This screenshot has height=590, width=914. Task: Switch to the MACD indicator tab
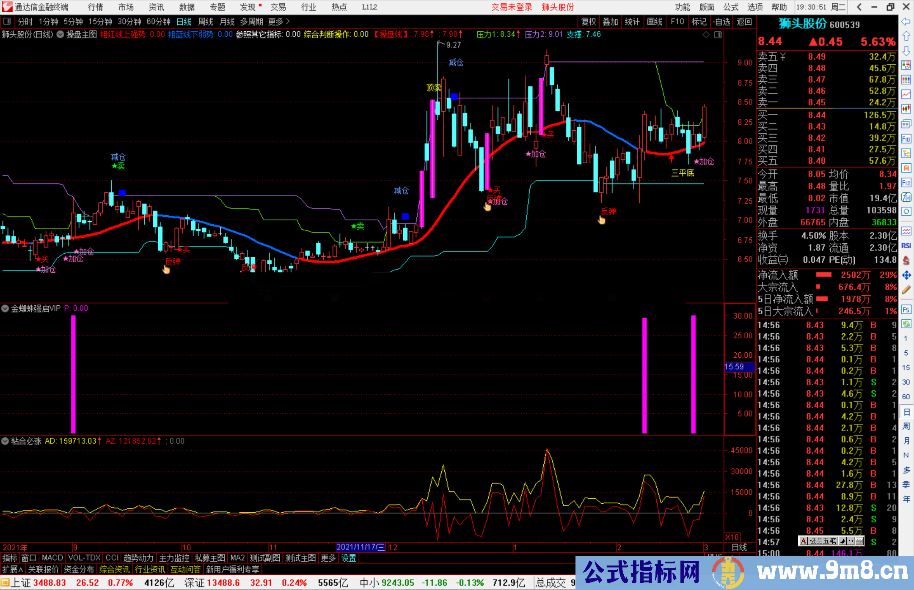[x=52, y=558]
